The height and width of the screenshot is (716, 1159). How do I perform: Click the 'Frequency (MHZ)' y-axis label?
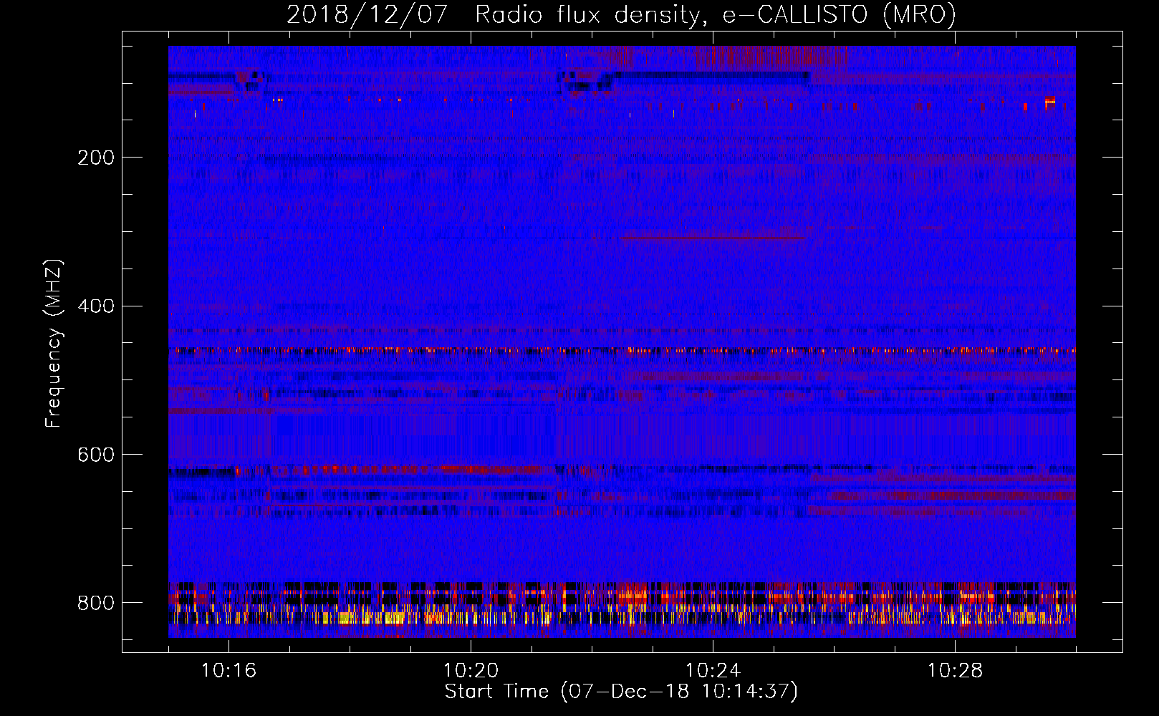(x=54, y=344)
